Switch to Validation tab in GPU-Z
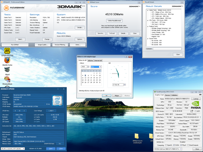The width and height of the screenshot is (203, 152). coord(174,95)
